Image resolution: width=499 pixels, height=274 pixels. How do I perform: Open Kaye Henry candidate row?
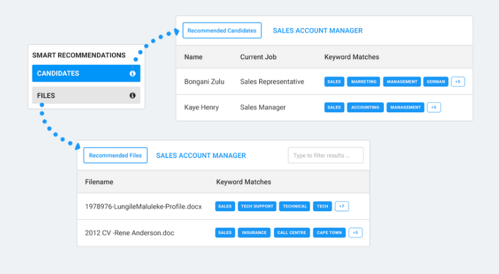(x=202, y=107)
